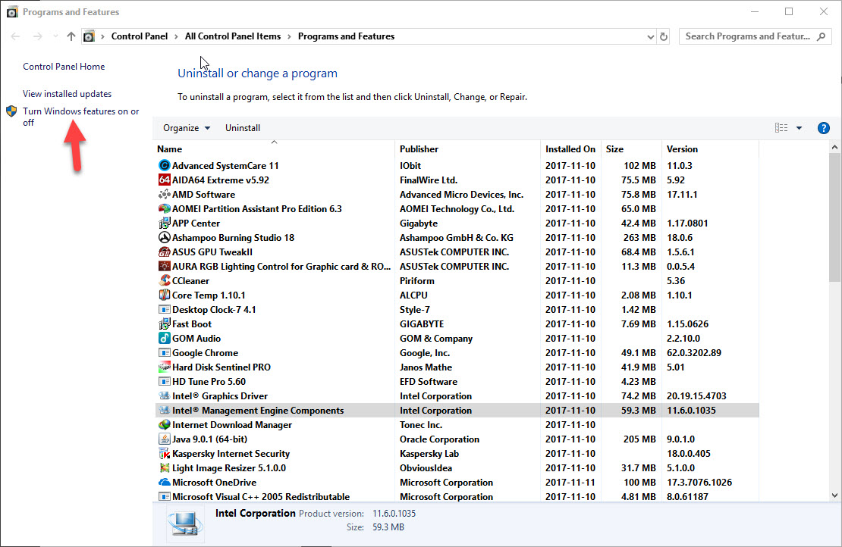
Task: Click the Kaspersky Lab publisher cell
Action: [429, 454]
